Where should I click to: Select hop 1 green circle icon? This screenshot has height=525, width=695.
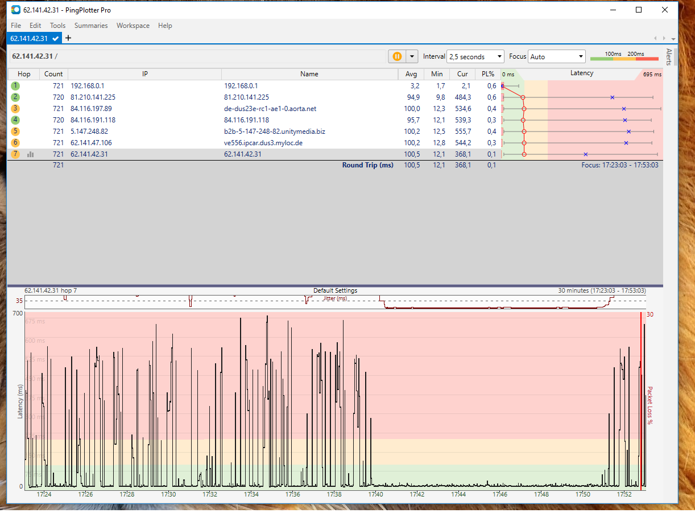point(15,86)
